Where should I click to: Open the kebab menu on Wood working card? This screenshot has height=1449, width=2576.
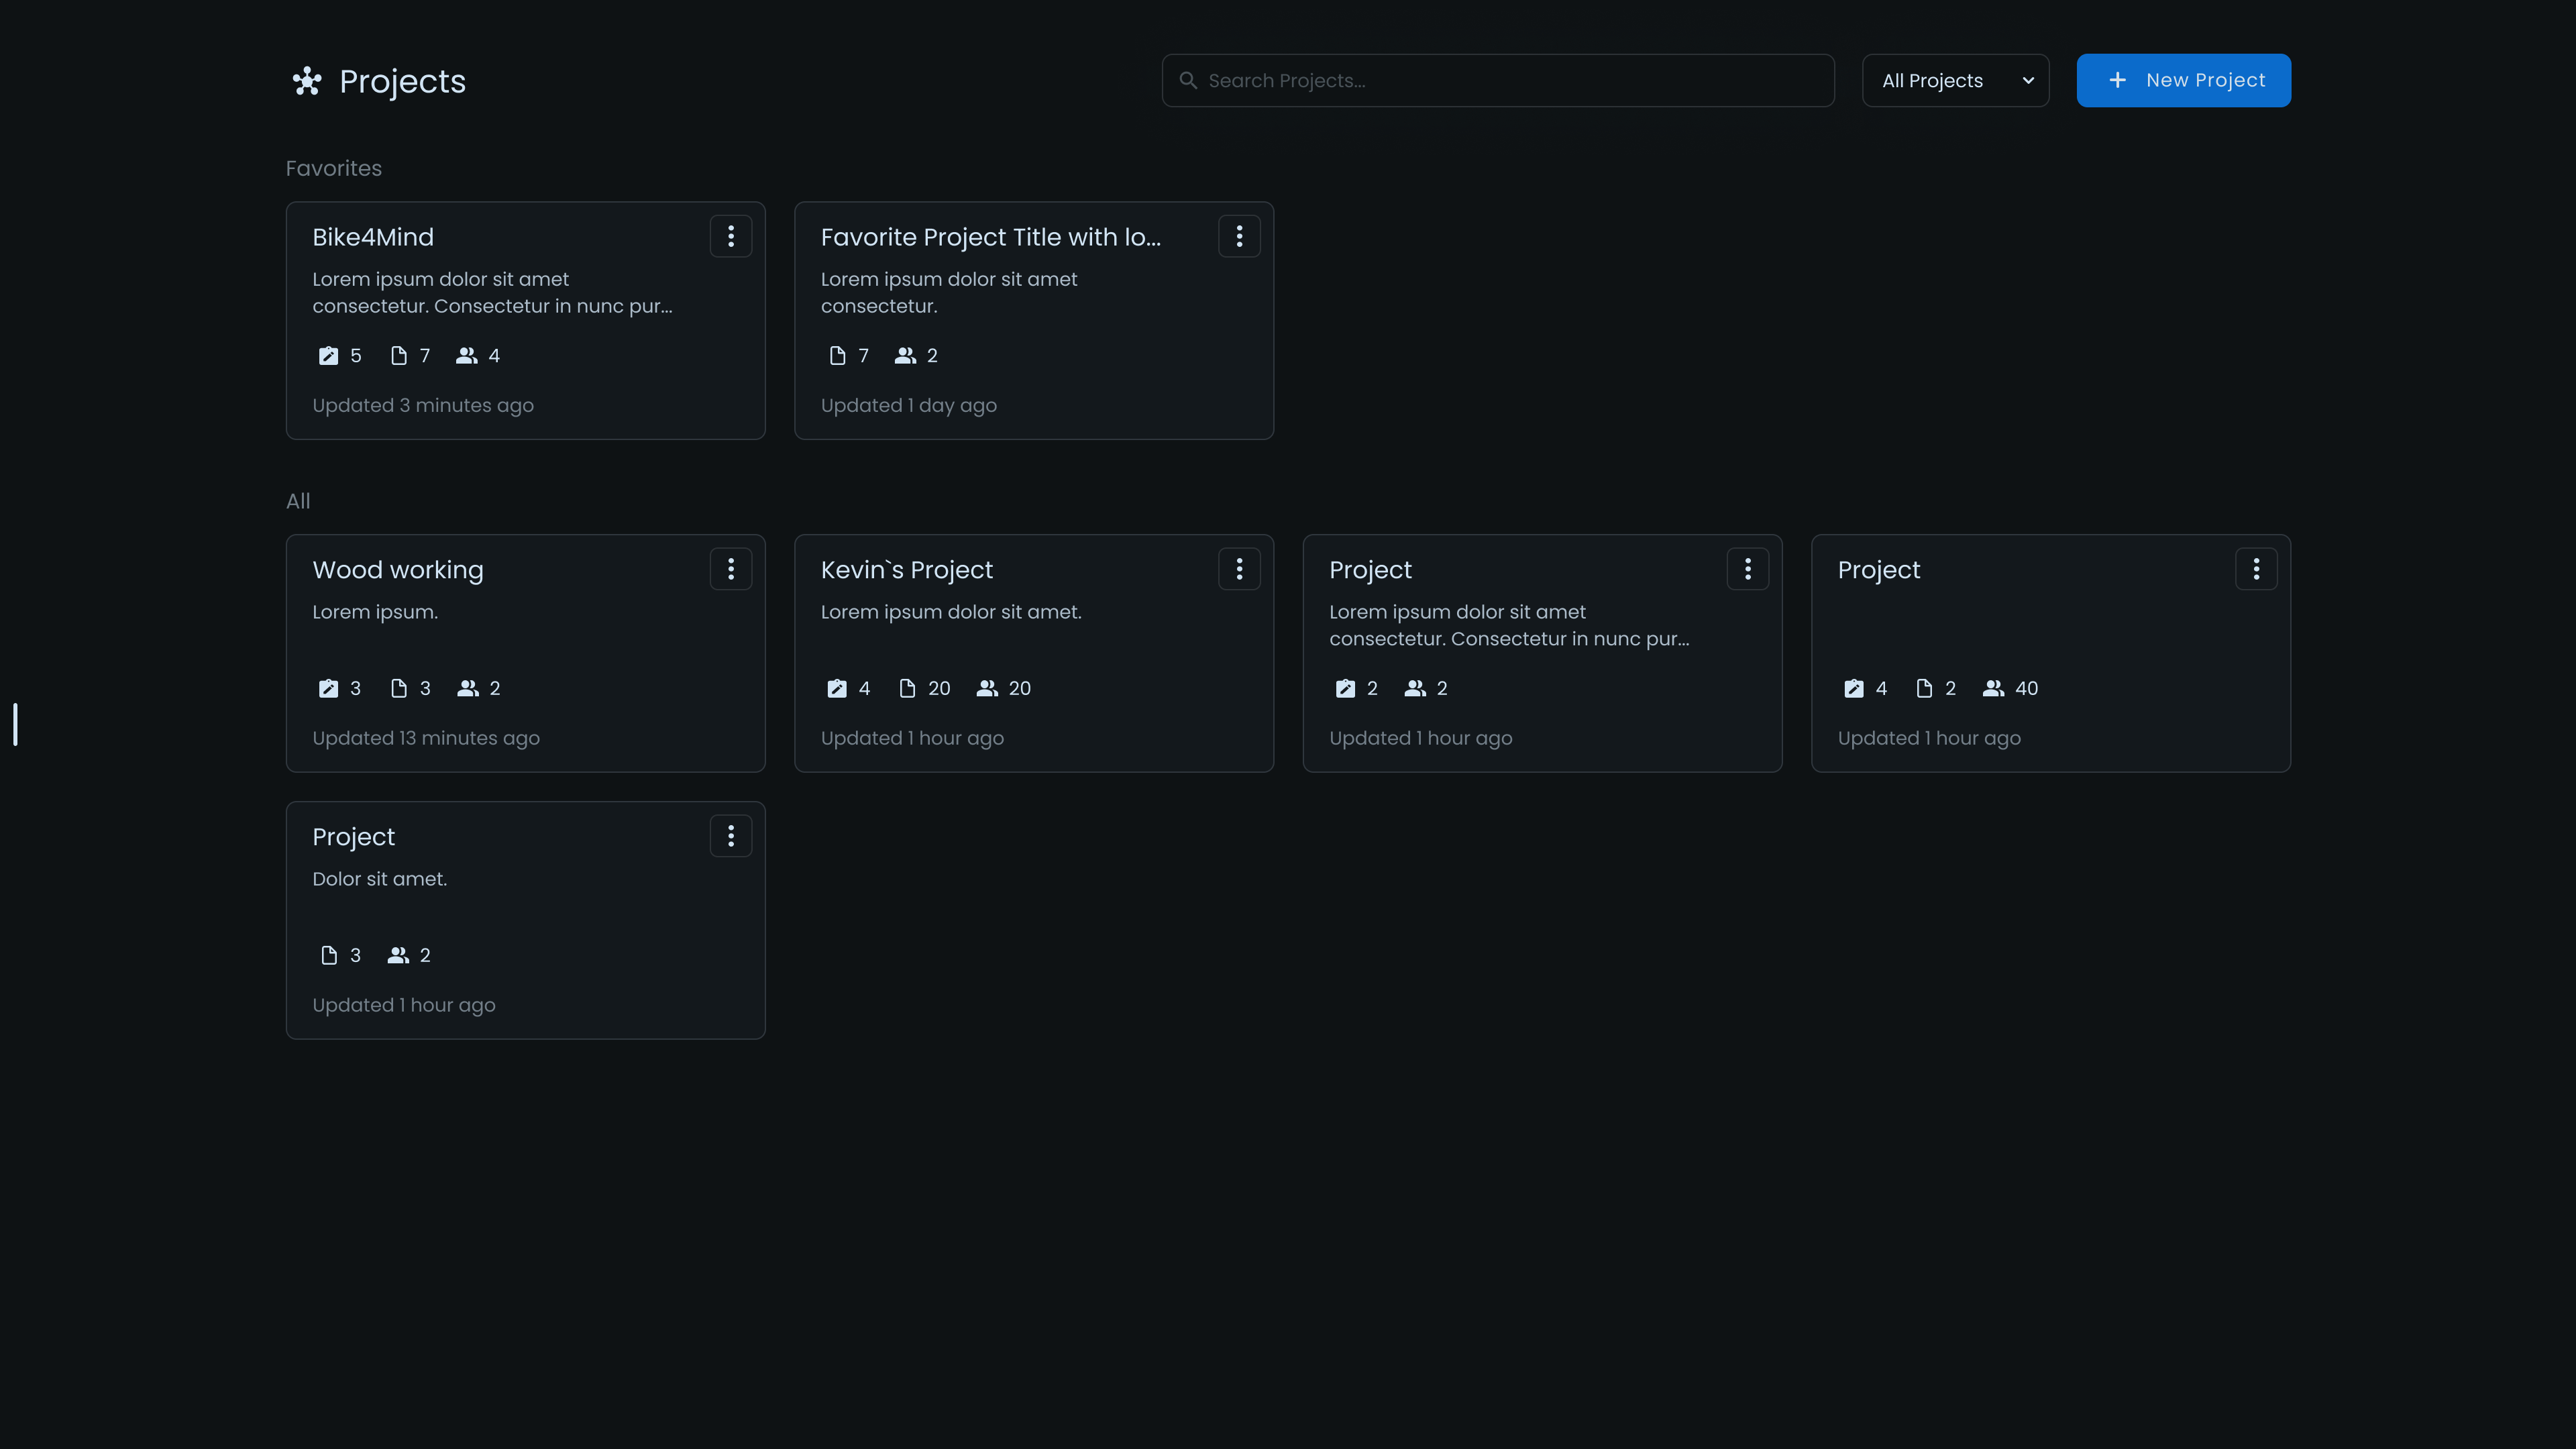tap(731, 568)
